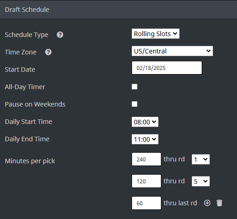
Task: Focus the 240 minutes per pick field
Action: [146, 159]
